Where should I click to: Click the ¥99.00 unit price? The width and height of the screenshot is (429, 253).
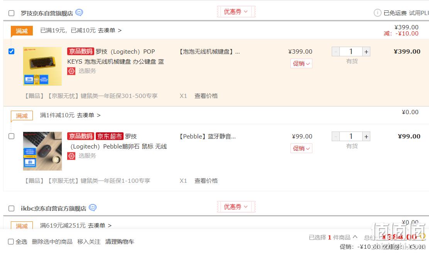pos(302,136)
